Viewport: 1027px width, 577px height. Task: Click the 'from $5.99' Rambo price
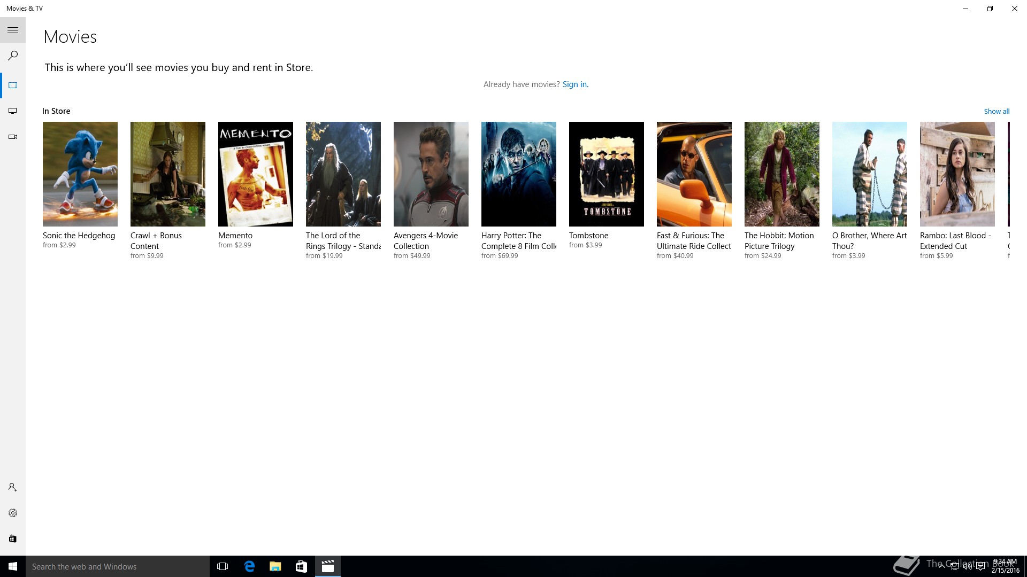(x=937, y=256)
